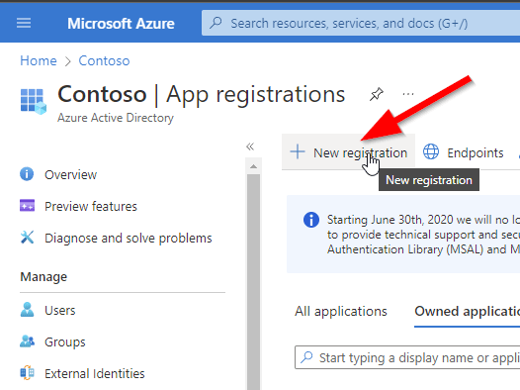The image size is (520, 390).
Task: Click the App registrations grid icon
Action: [34, 101]
